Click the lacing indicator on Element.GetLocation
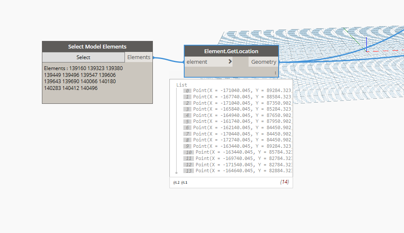This screenshot has height=233, width=404. [275, 73]
